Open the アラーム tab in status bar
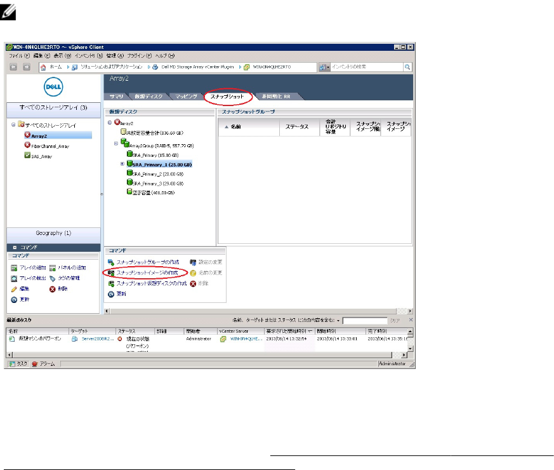The width and height of the screenshot is (554, 470). [x=43, y=363]
